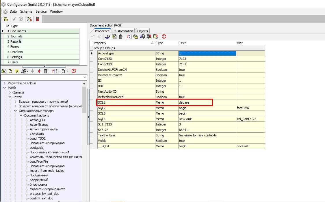The height and width of the screenshot is (202, 325).
Task: Open the document icon dropdown arrow in tree toolbar
Action: tap(67, 71)
